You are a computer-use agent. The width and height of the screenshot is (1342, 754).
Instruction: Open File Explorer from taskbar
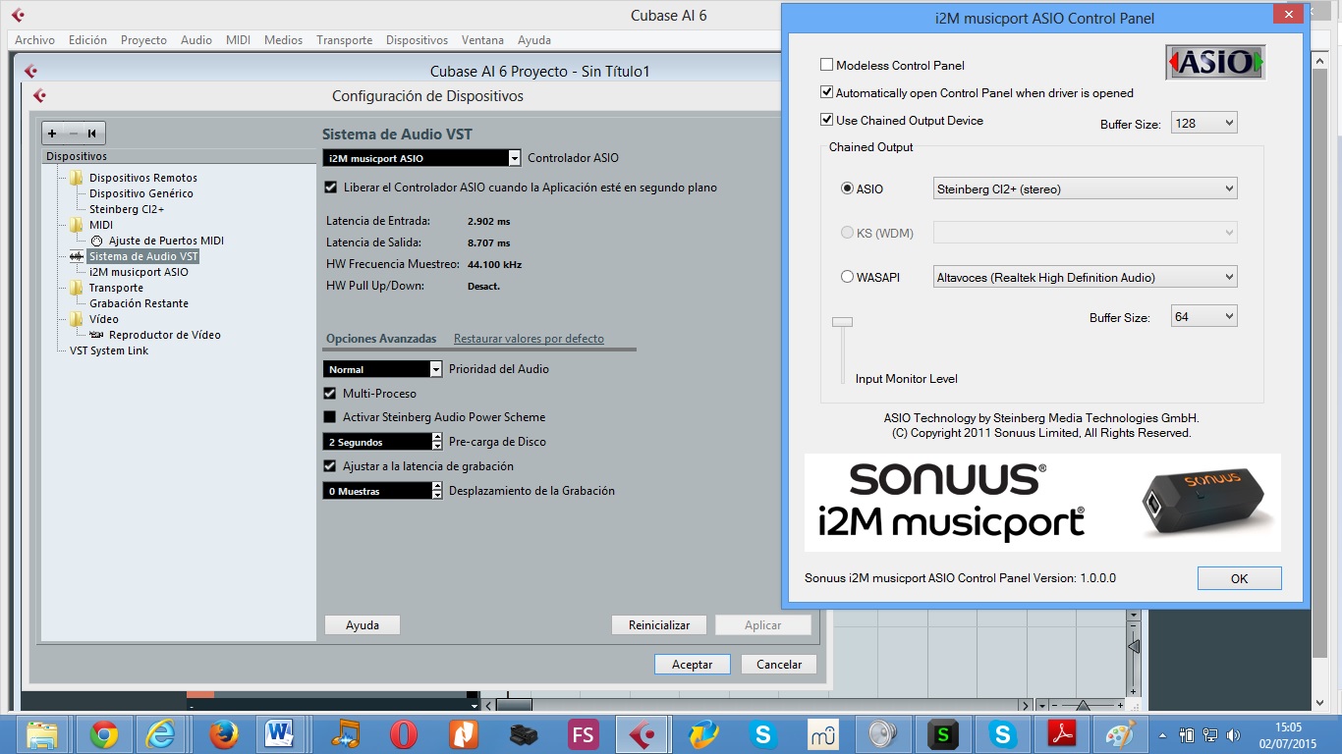coord(42,734)
